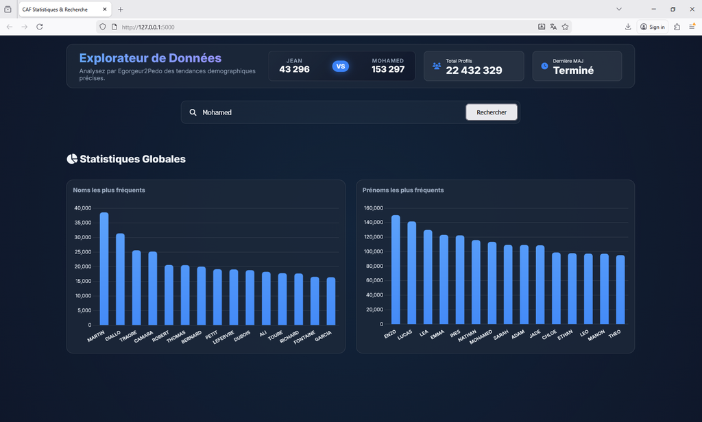The height and width of the screenshot is (422, 702).
Task: Open the Firefox downloads panel
Action: point(628,27)
